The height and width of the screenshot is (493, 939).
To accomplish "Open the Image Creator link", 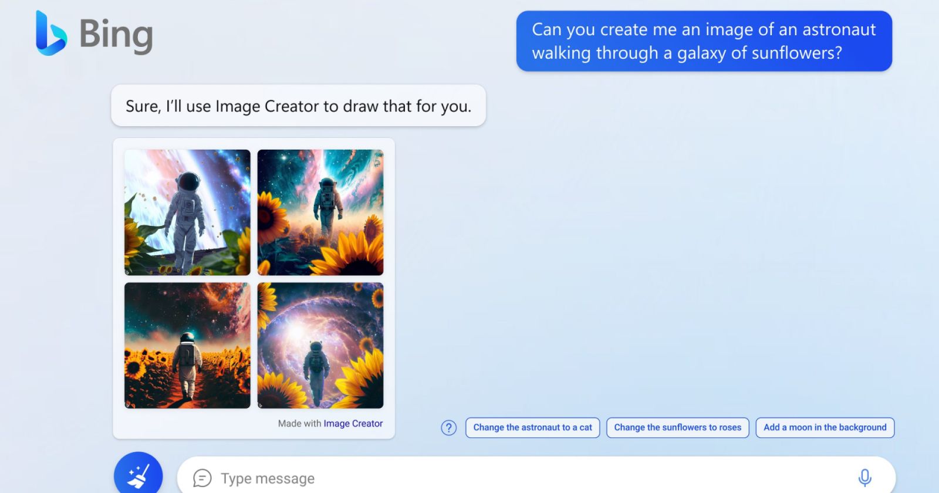I will (x=353, y=424).
